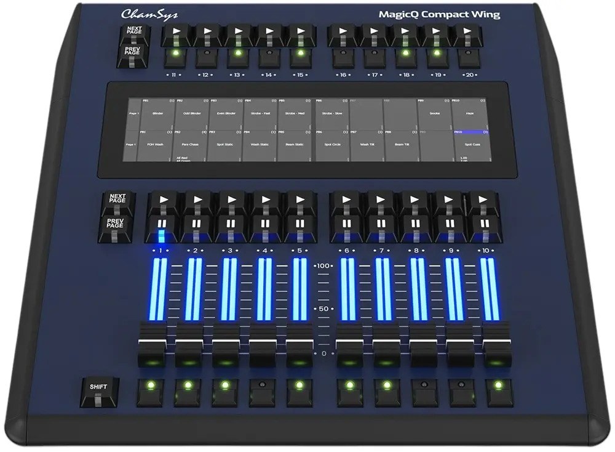Grab the fader 10 slider knob
This screenshot has width=615, height=452.
[x=497, y=345]
